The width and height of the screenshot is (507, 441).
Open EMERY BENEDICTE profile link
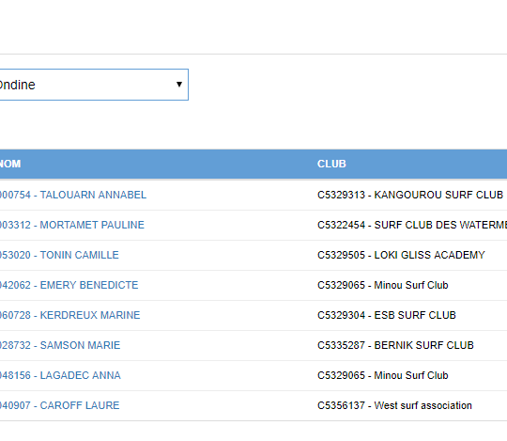[69, 285]
